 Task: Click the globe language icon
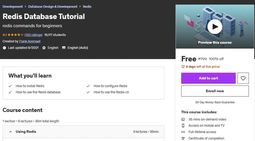click(x=44, y=48)
